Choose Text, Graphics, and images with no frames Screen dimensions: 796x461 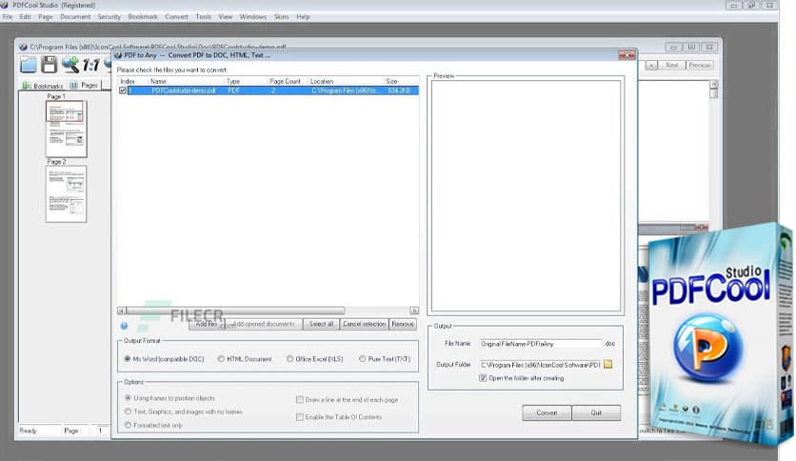(128, 411)
